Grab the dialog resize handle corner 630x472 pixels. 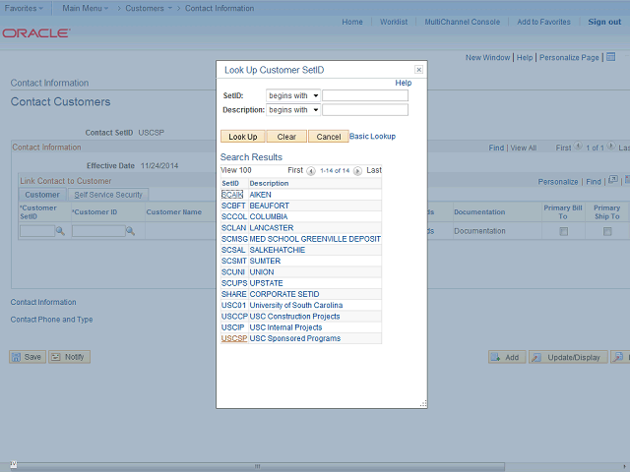coord(423,404)
